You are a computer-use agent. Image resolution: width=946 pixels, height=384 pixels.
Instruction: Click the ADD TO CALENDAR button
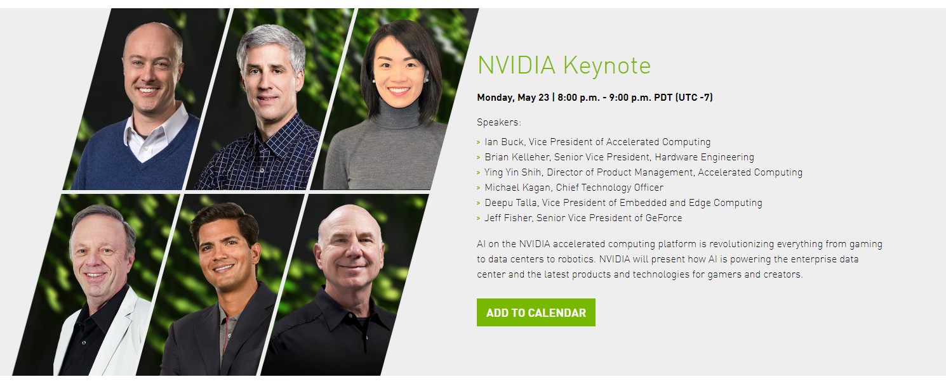[x=536, y=312]
